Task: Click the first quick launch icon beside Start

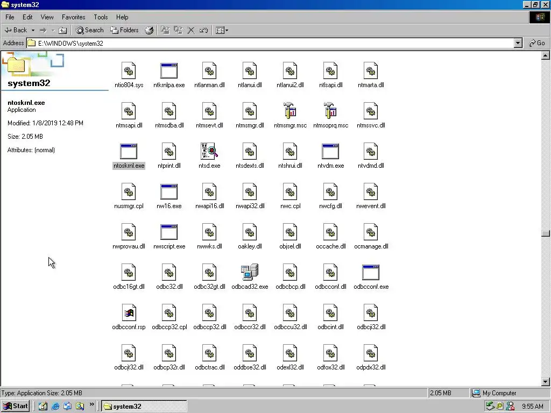Action: click(x=43, y=407)
